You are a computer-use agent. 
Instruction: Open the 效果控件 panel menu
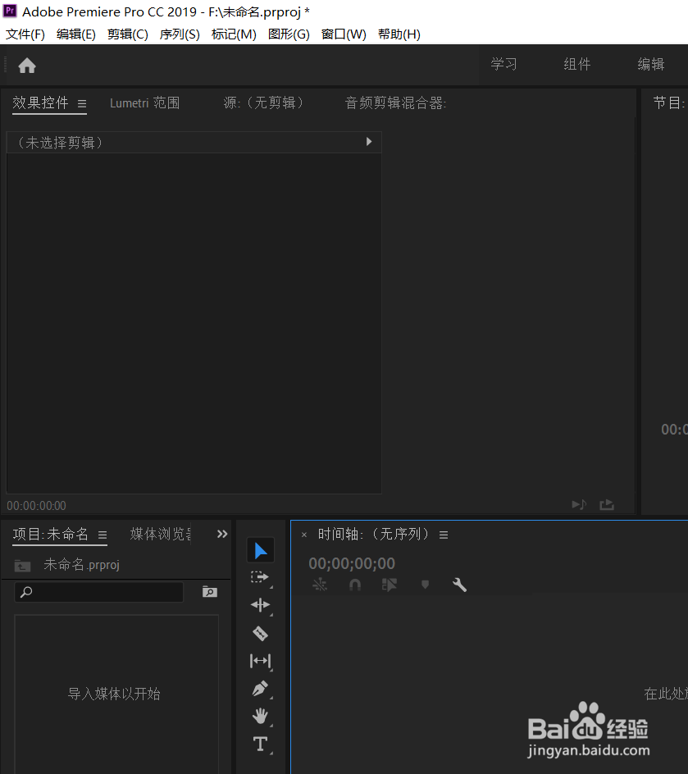(x=81, y=103)
